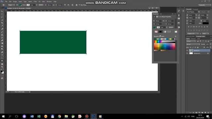Select the Crop tool

pyautogui.click(x=2, y=23)
